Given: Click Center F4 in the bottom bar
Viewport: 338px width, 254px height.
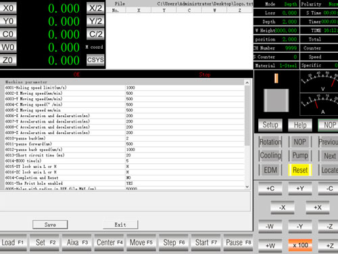Looking at the screenshot, I should (x=109, y=242).
